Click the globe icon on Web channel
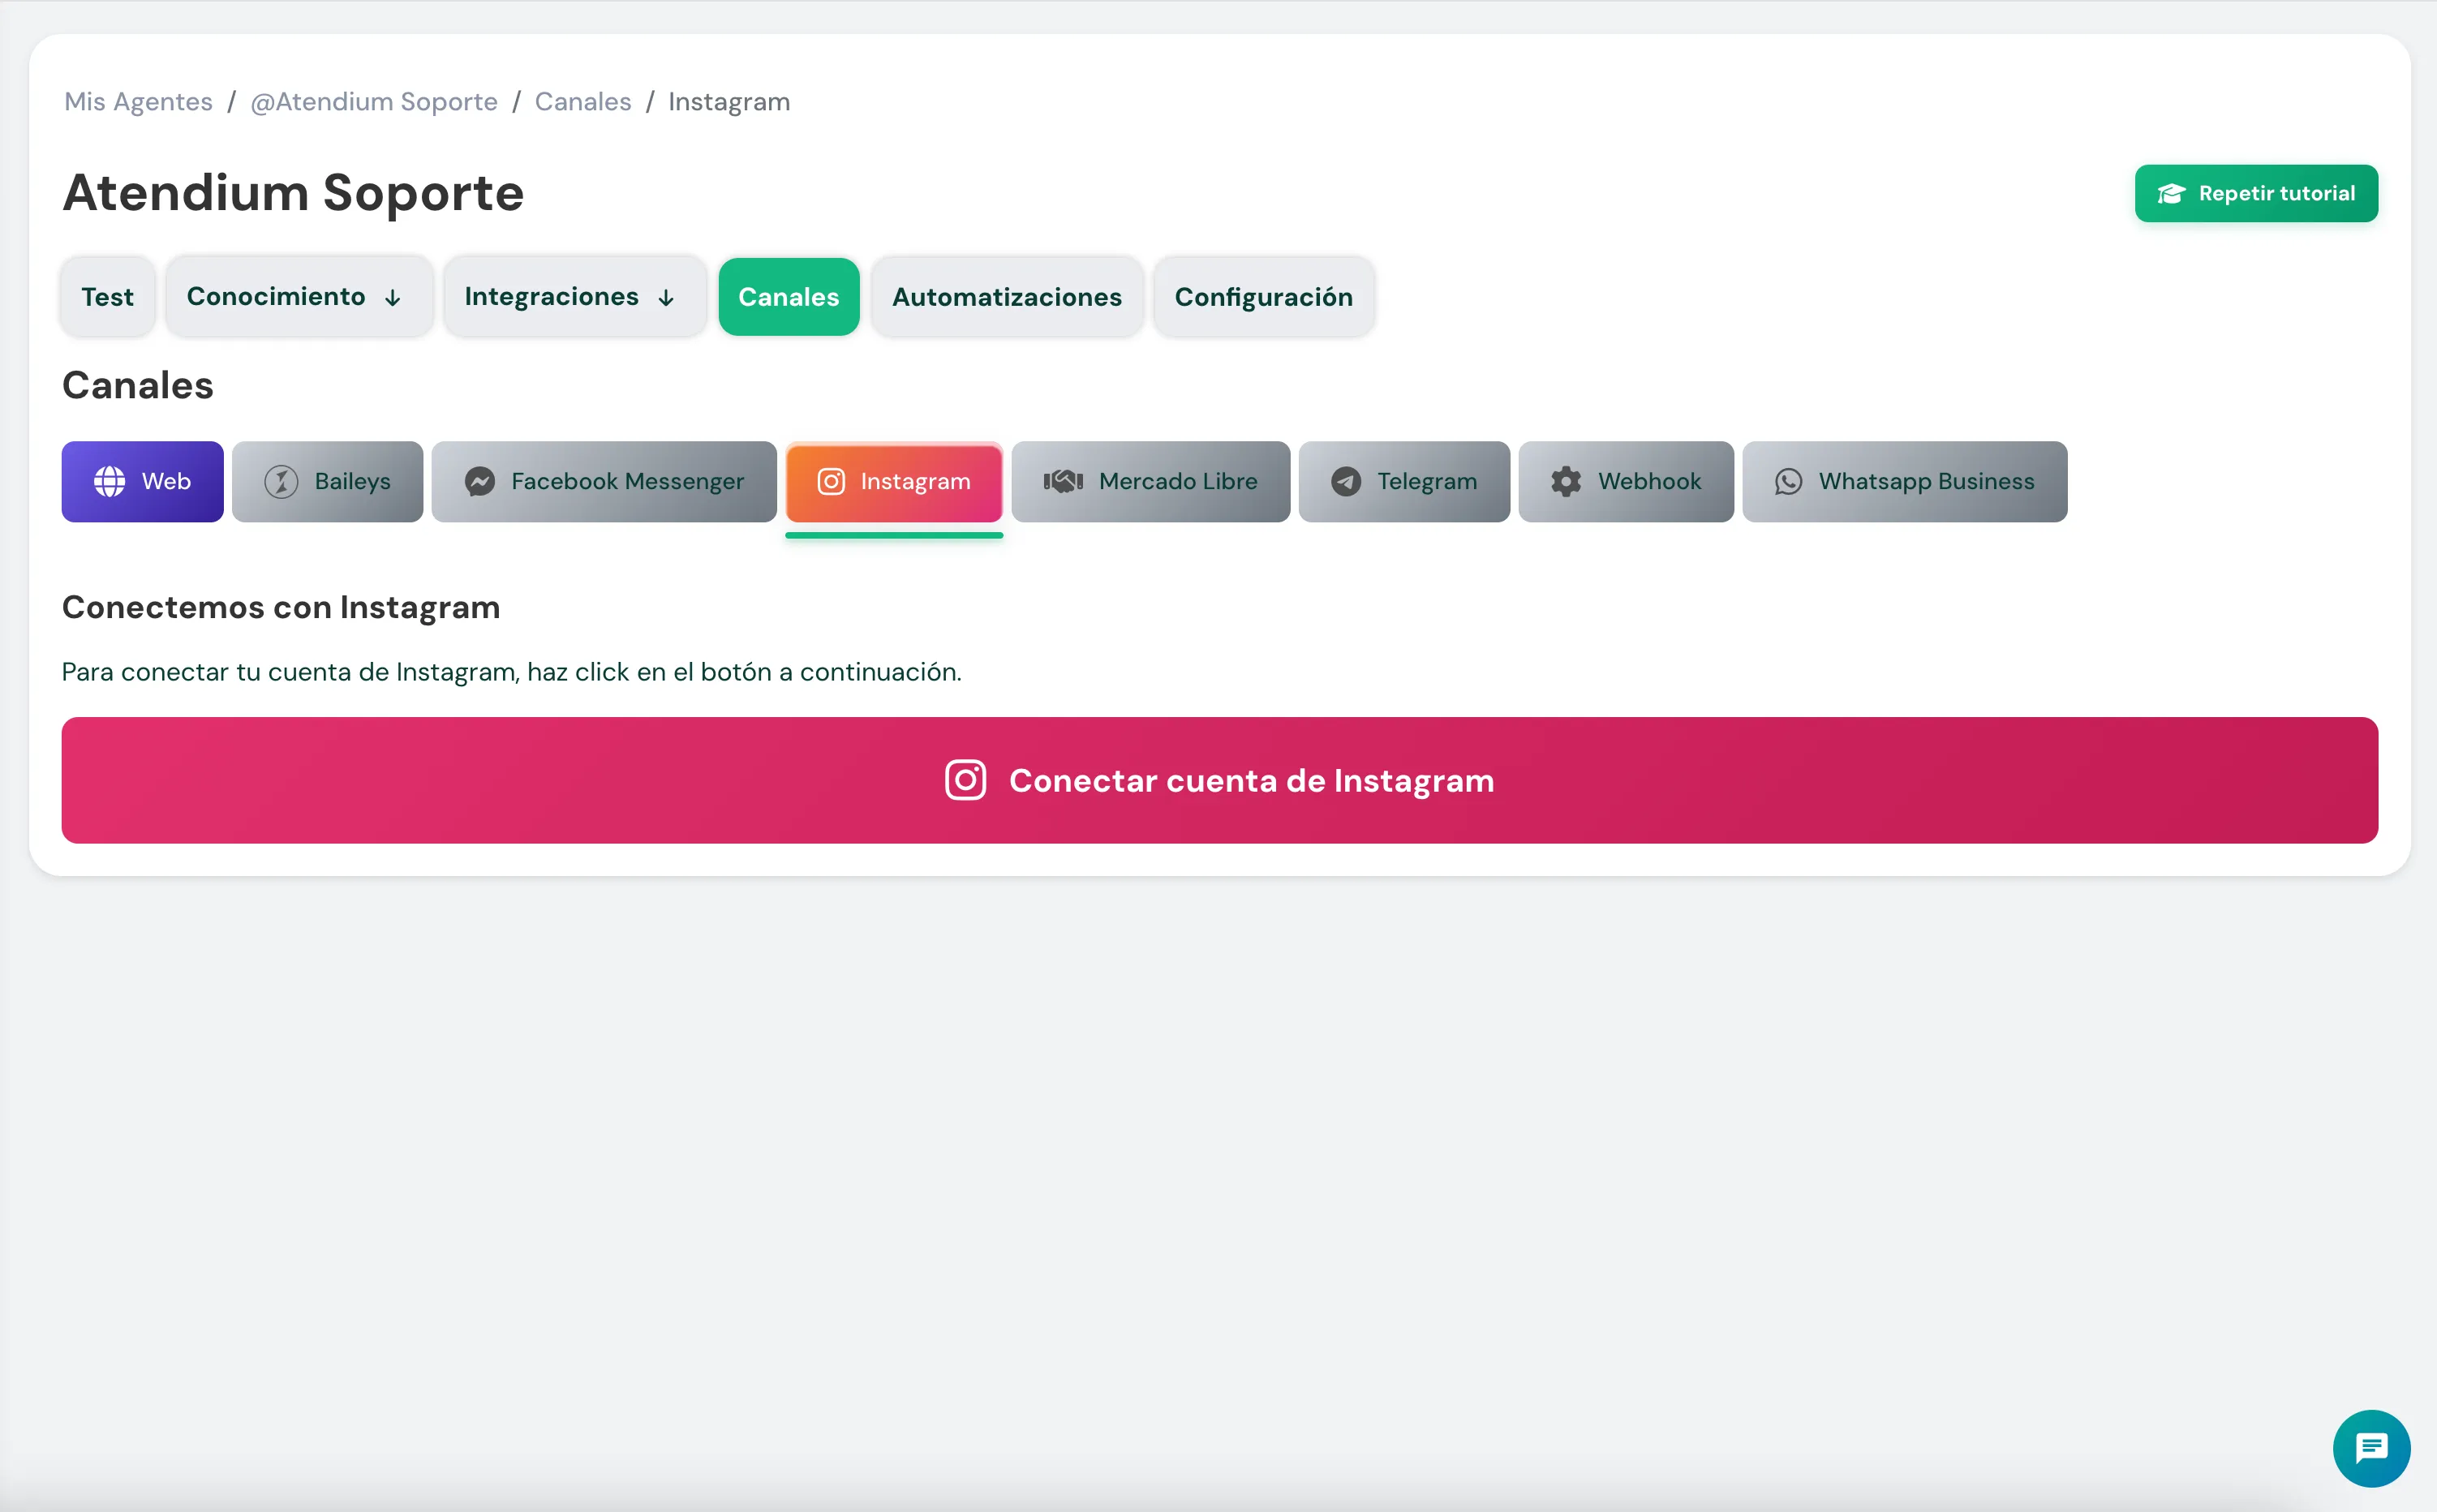The height and width of the screenshot is (1512, 2437). 110,481
